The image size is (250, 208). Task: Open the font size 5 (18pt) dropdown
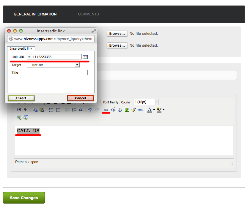(x=157, y=102)
